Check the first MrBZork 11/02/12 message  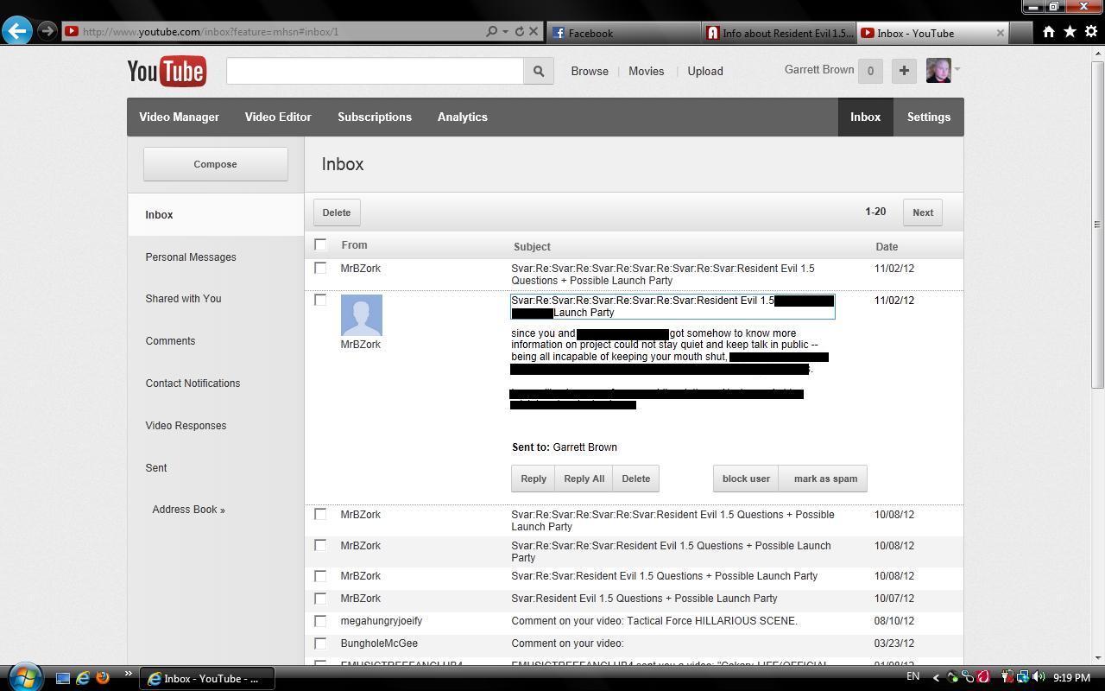click(320, 269)
